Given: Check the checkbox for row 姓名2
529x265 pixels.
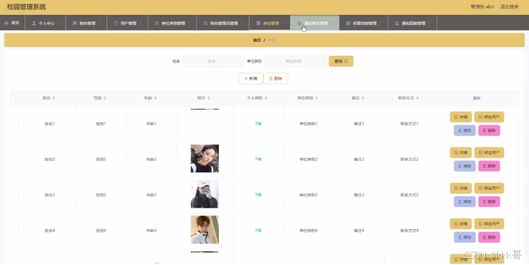Looking at the screenshot, I should point(16,159).
